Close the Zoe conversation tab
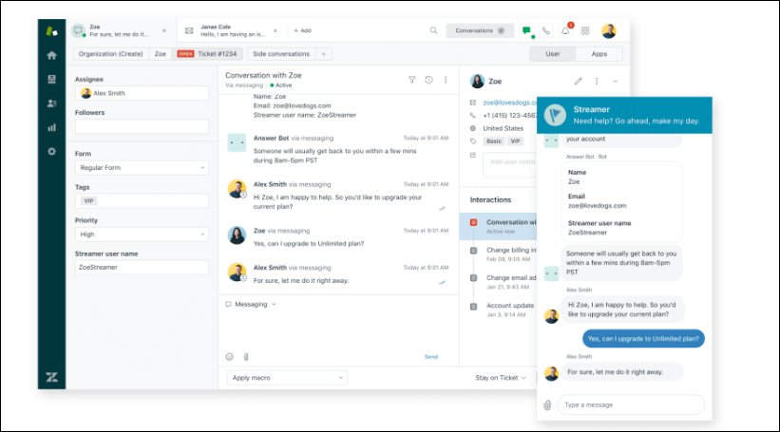Viewport: 780px width, 432px height. coord(164,30)
